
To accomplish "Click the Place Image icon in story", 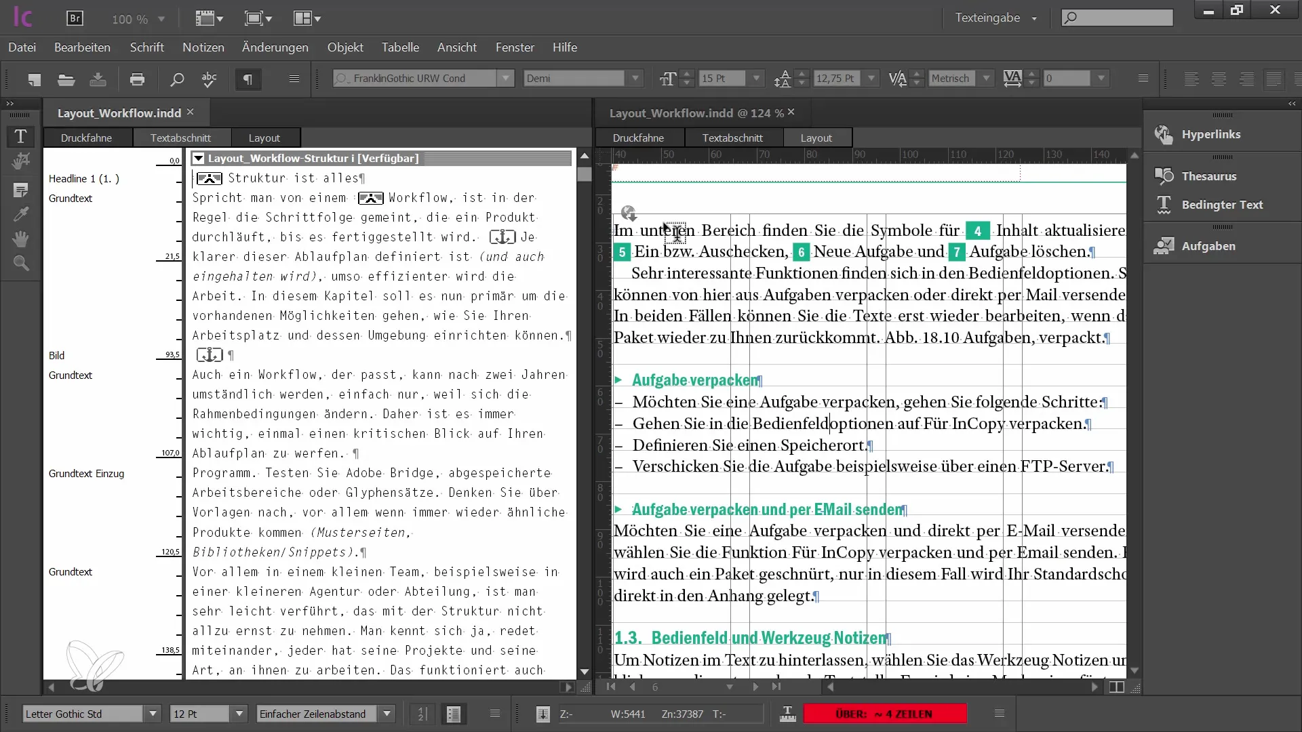I will pyautogui.click(x=208, y=178).
